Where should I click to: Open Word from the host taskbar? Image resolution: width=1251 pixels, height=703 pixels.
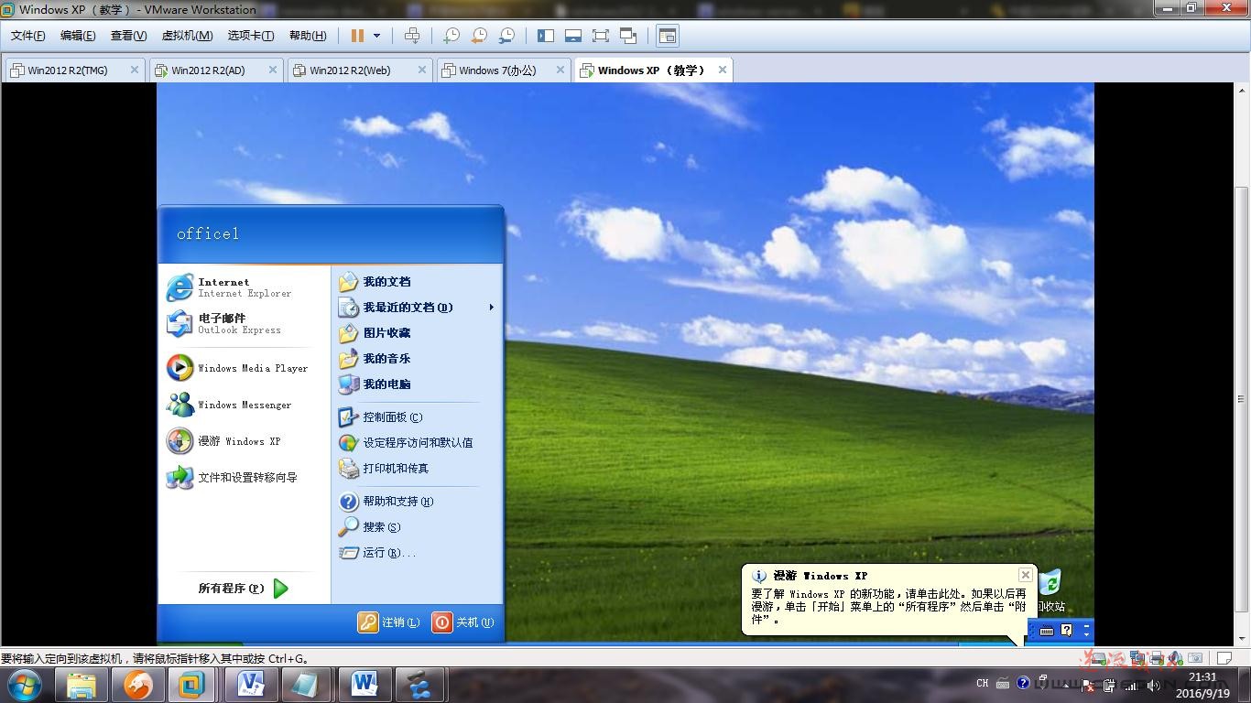[x=364, y=685]
